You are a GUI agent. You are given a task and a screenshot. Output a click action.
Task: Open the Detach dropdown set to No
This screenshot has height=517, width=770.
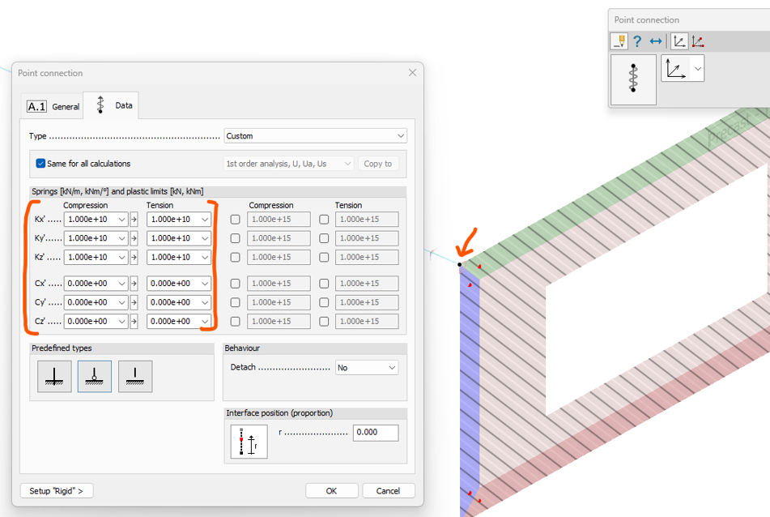367,368
